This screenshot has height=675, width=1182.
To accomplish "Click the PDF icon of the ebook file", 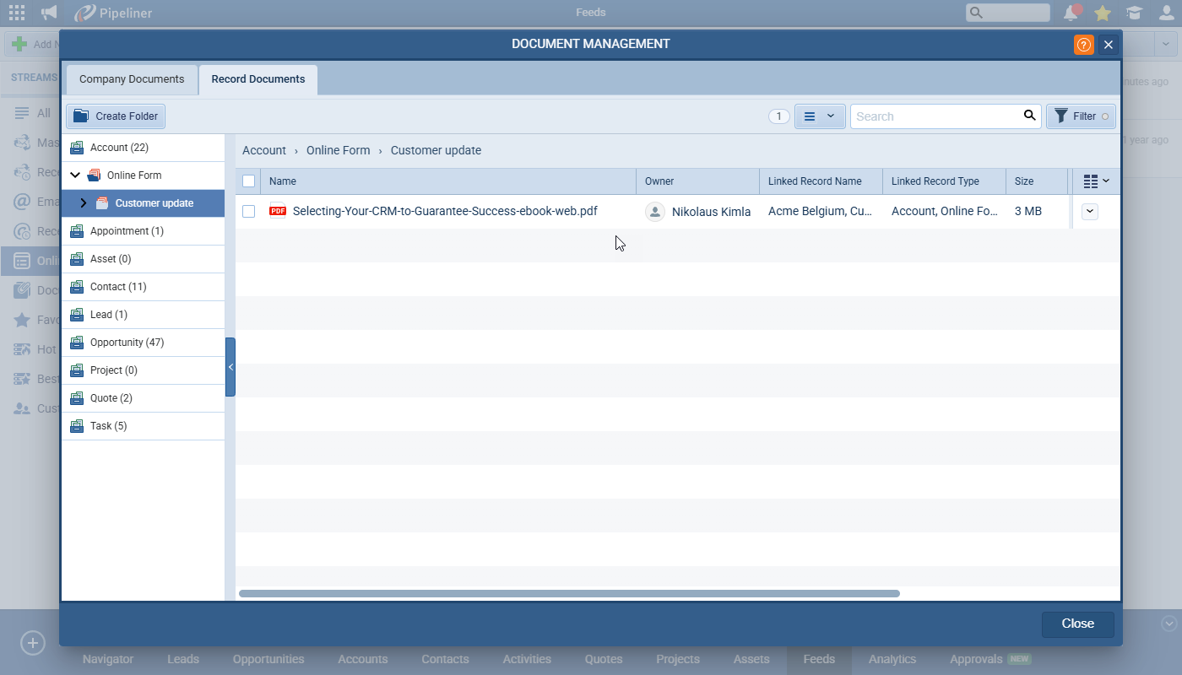I will click(278, 211).
